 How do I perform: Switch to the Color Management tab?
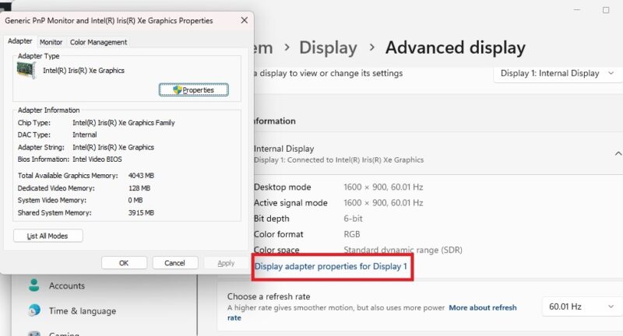coord(99,42)
